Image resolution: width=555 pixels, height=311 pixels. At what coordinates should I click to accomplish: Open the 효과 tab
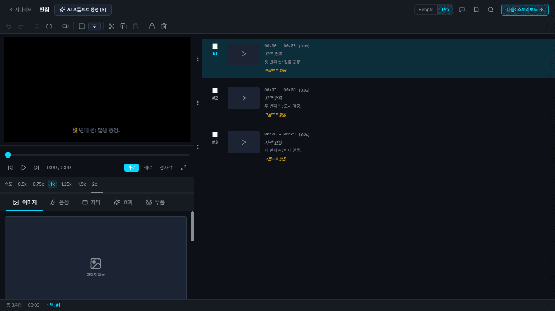coord(123,202)
